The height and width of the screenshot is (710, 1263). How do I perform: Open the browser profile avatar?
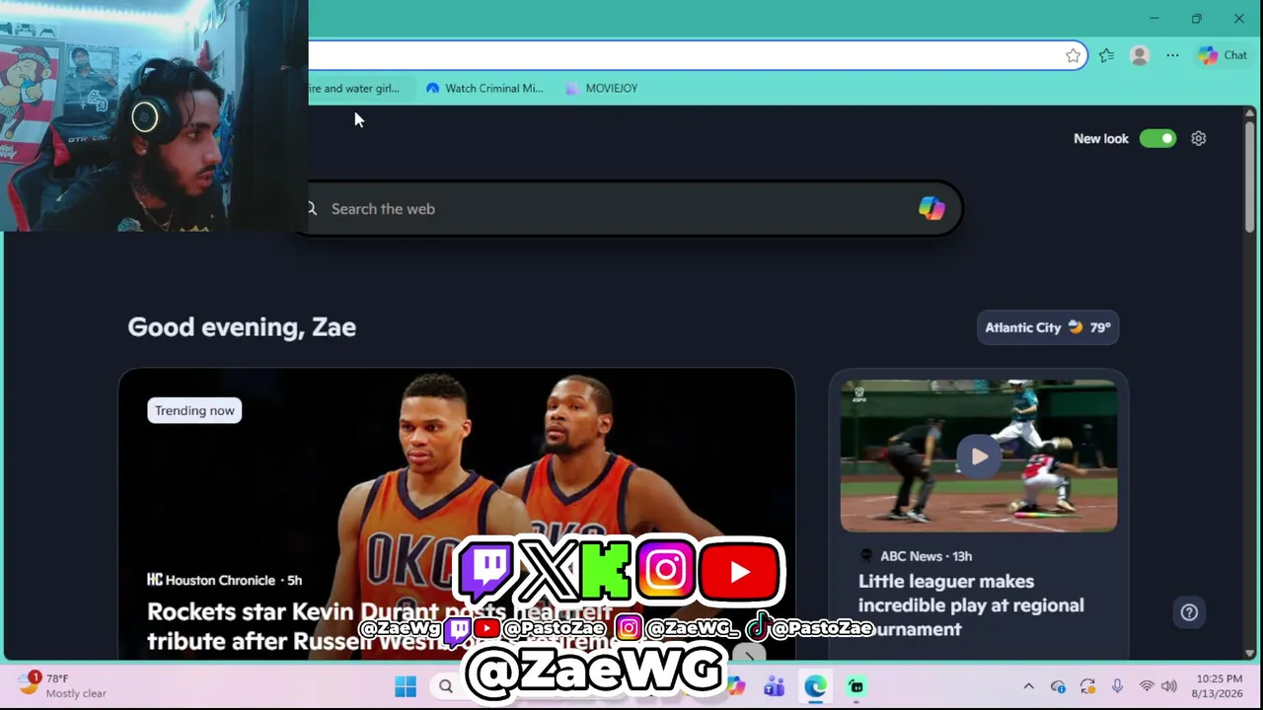pyautogui.click(x=1140, y=56)
